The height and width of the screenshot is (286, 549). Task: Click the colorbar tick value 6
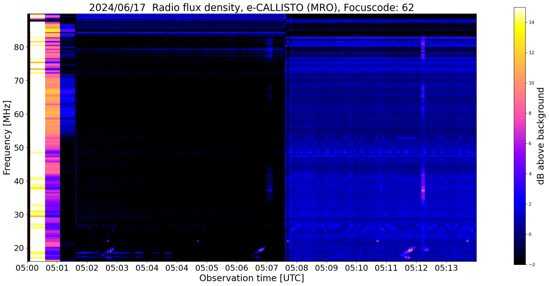point(530,144)
